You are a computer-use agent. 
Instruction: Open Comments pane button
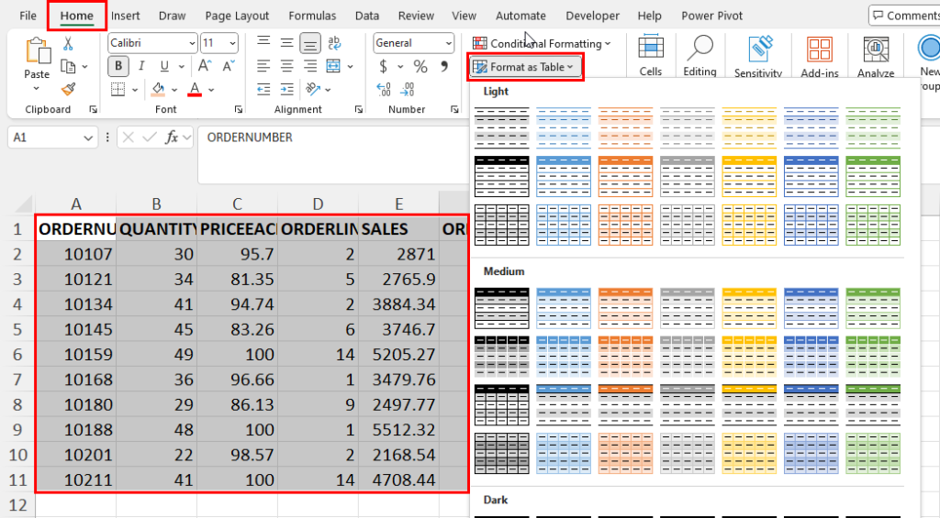[904, 16]
